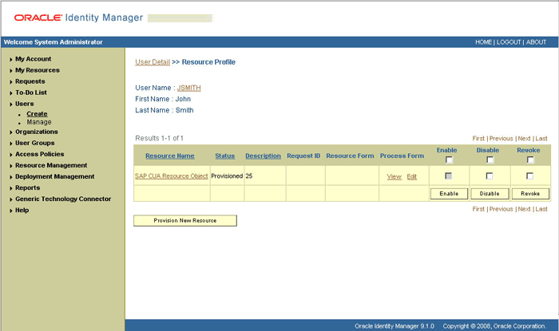Expand the Organizations arrow in sidebar

tap(11, 132)
